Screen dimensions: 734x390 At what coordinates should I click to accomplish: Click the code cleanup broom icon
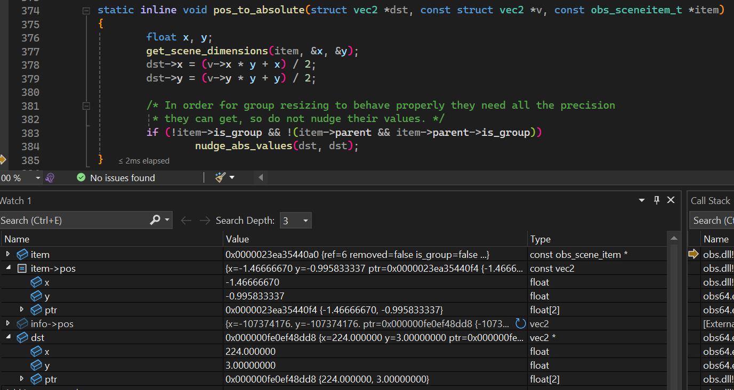pos(221,177)
